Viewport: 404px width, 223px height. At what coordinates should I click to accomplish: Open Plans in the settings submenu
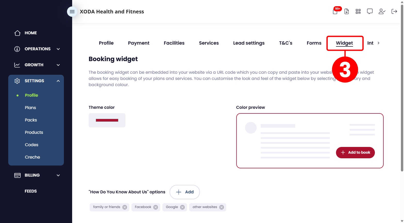click(x=30, y=108)
